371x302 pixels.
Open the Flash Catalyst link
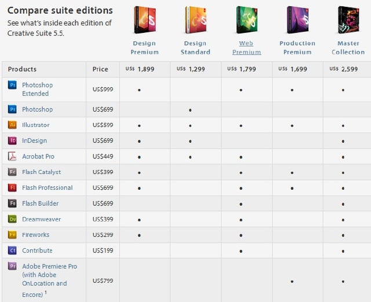click(41, 172)
